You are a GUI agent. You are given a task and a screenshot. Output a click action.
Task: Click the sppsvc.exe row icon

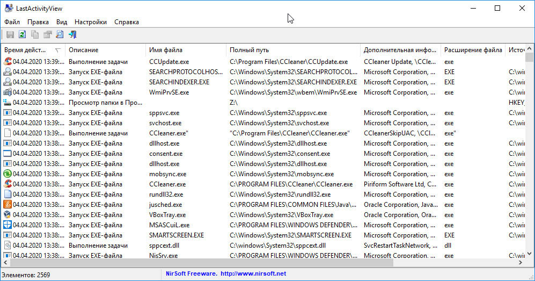pyautogui.click(x=8, y=113)
